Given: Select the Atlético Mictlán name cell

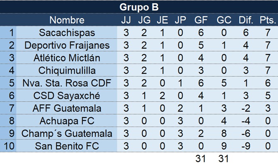Looking at the screenshot, I should pyautogui.click(x=67, y=58).
